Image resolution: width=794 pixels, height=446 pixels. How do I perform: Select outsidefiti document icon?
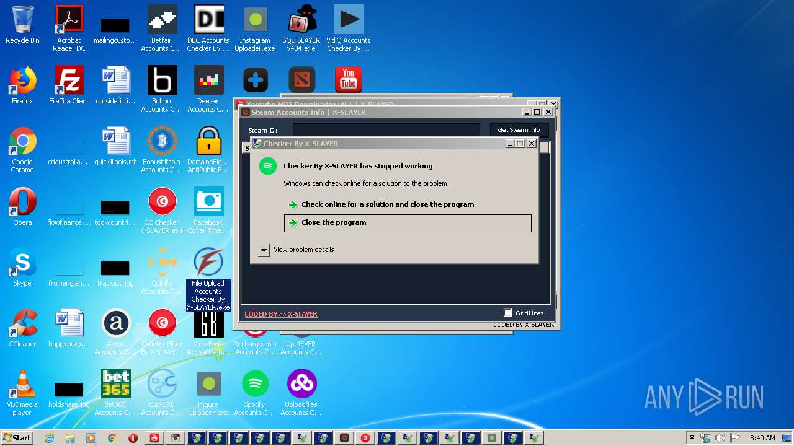pos(115,85)
